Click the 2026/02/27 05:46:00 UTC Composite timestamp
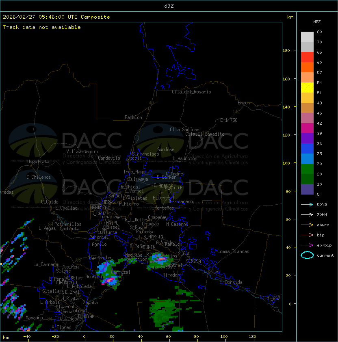This screenshot has width=338, height=342. 56,17
